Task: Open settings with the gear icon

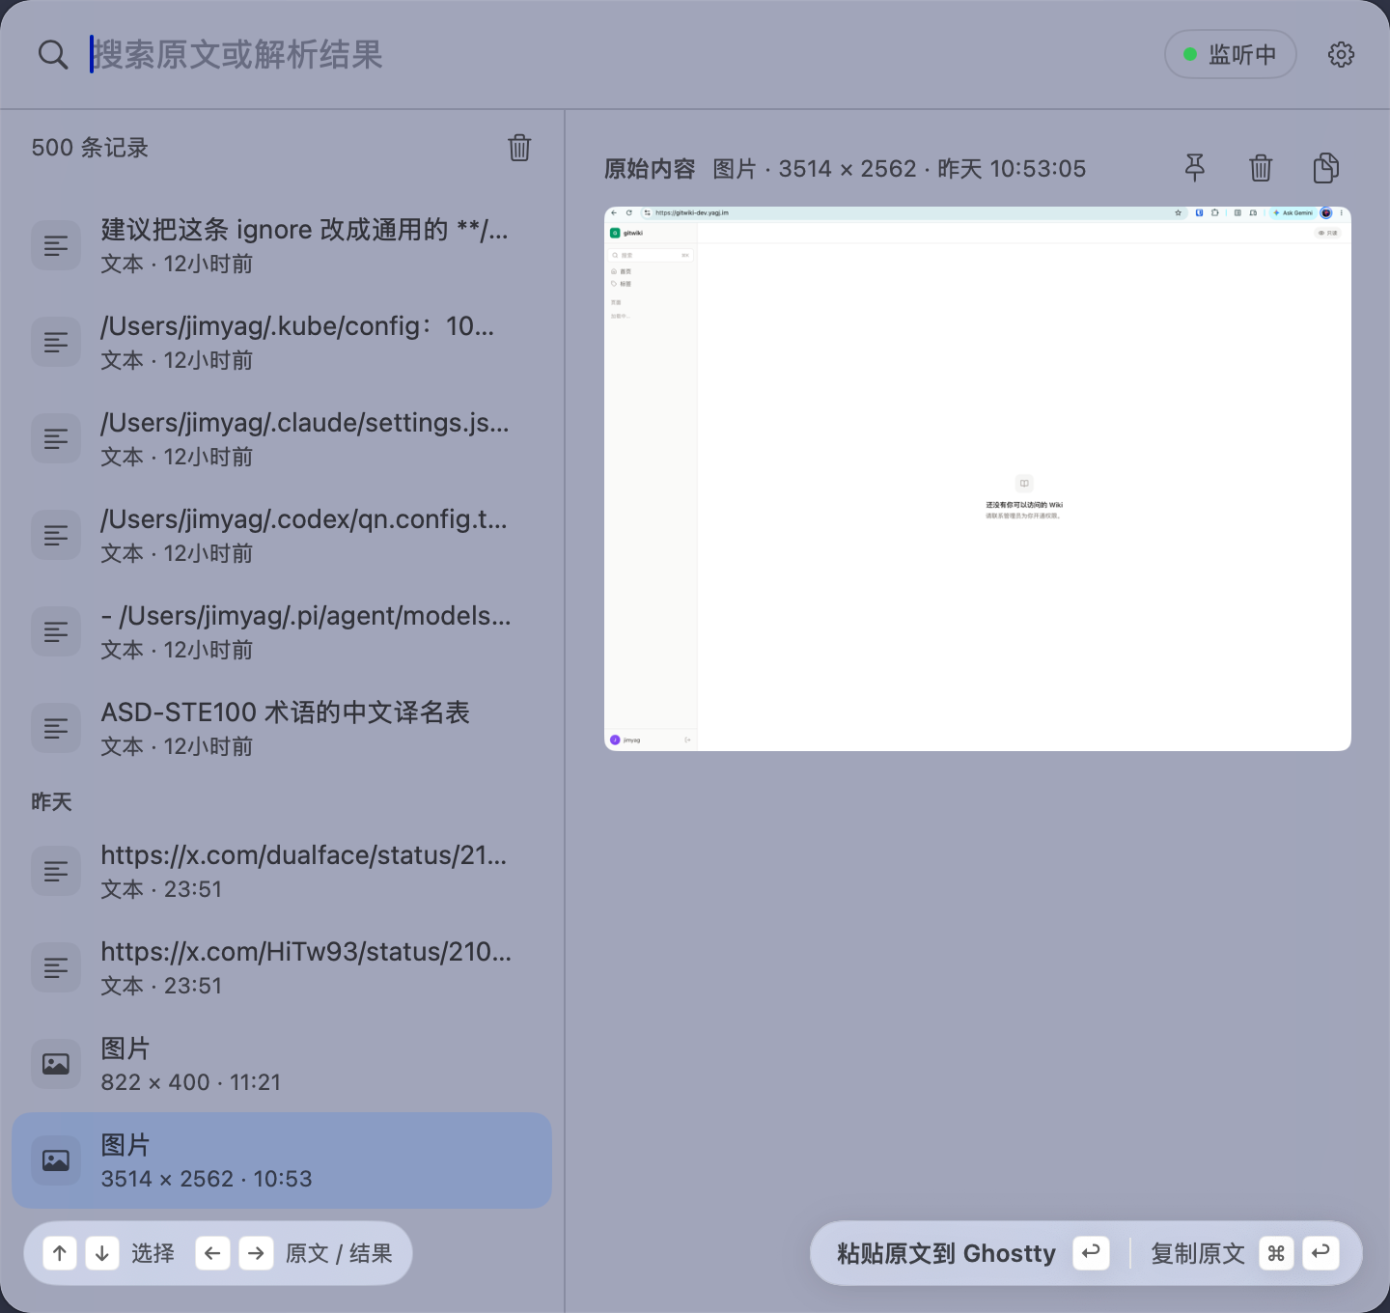Action: tap(1341, 54)
